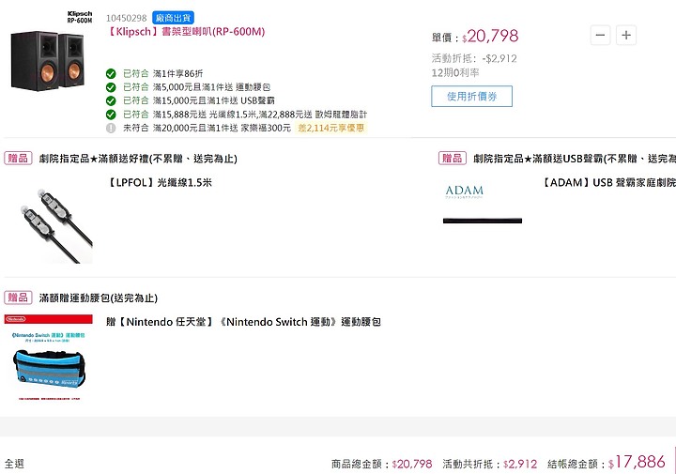
Task: Open the 滿5,000元且滿1件送 運動腰包 promotion
Action: click(211, 87)
